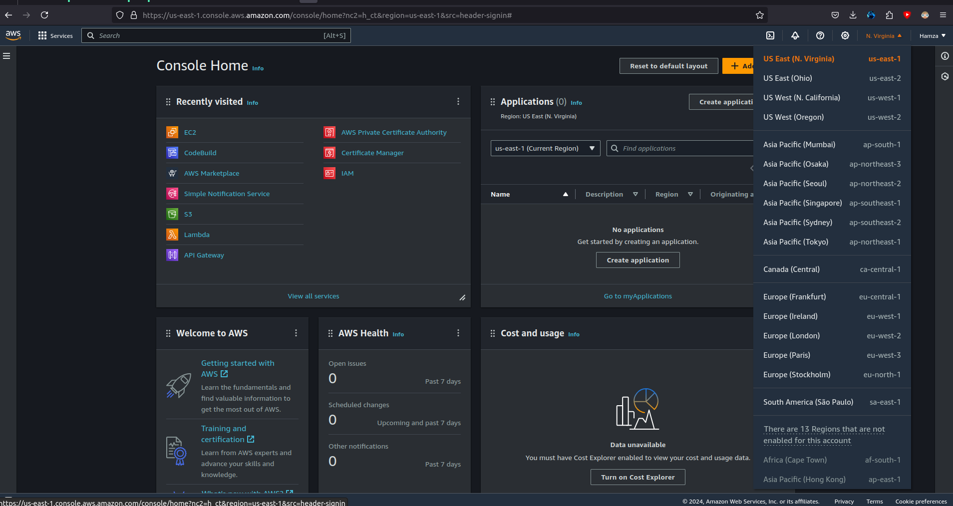
Task: Select South America (São Paulo) region
Action: (x=832, y=402)
